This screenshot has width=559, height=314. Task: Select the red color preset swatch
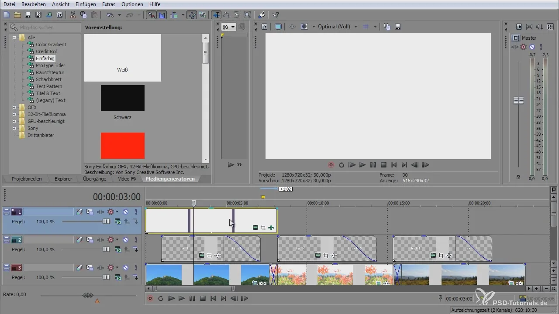click(x=123, y=146)
